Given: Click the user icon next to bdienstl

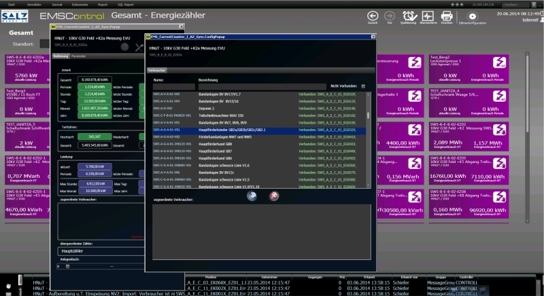Looking at the screenshot, I should pyautogui.click(x=541, y=20).
